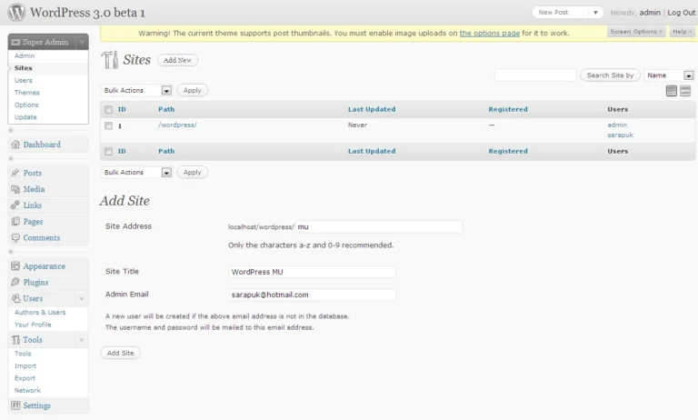Click the Sites page heading tools icon
The width and height of the screenshot is (698, 420).
[x=109, y=60]
